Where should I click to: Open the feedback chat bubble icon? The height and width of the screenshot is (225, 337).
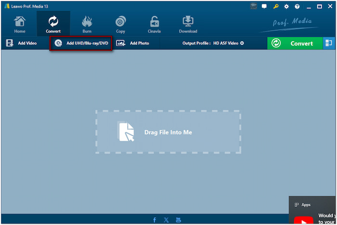[264, 6]
